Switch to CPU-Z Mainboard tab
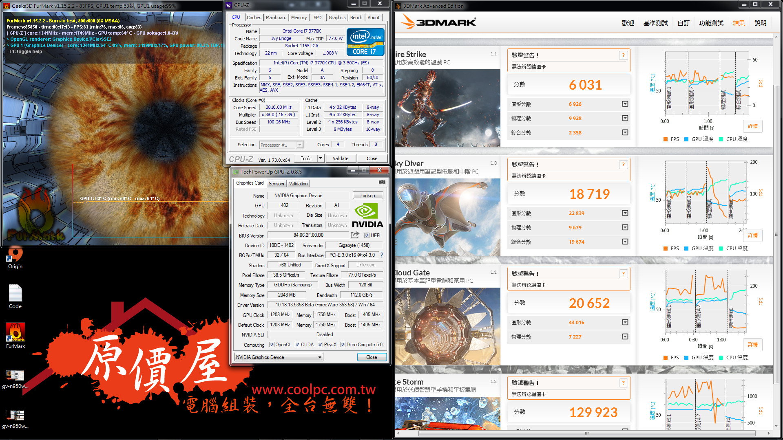 (276, 18)
